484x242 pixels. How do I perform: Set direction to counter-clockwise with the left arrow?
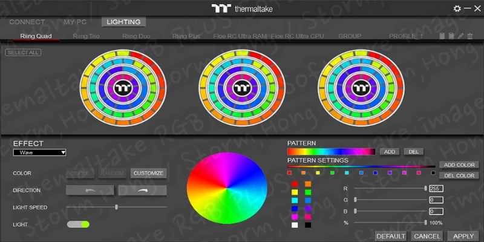90,191
